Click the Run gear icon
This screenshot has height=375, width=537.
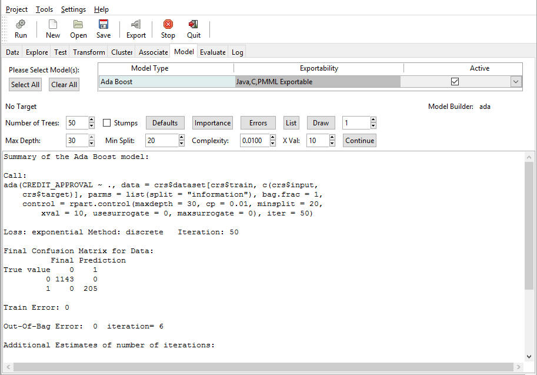(21, 24)
